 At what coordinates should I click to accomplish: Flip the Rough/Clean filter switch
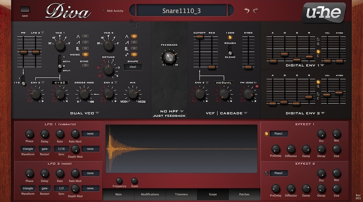tap(230, 50)
